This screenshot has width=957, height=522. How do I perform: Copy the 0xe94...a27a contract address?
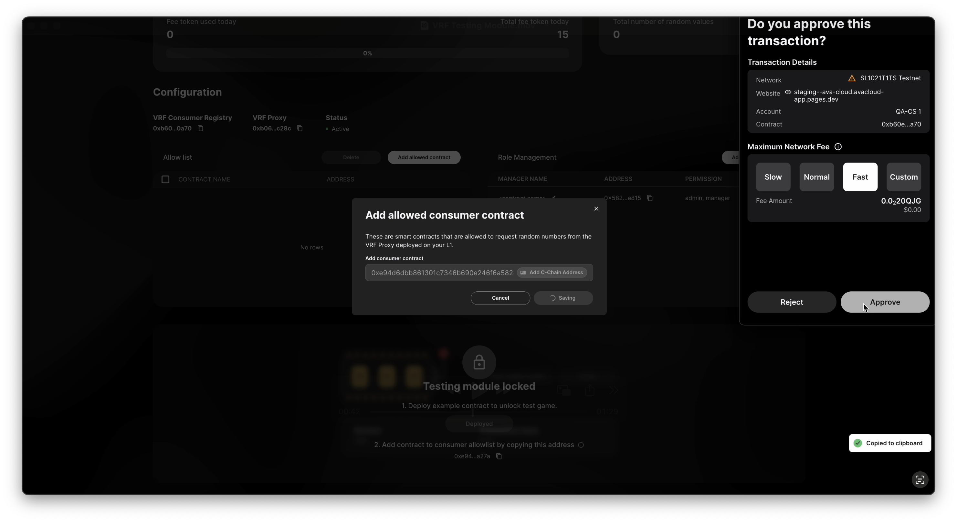point(499,456)
